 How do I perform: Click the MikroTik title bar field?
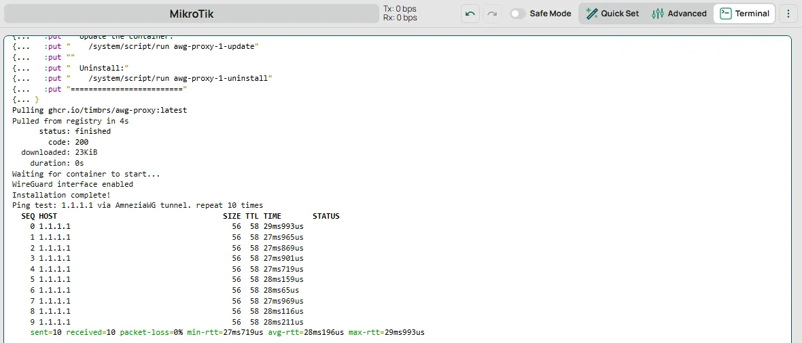(x=191, y=14)
